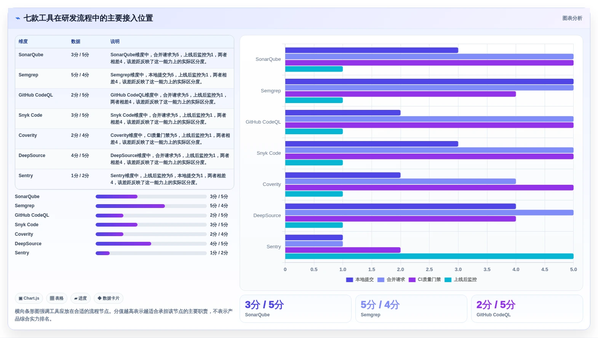Toggle the 合并请求 legend color swatch
Viewport: 598px width, 338px height.
coord(381,280)
